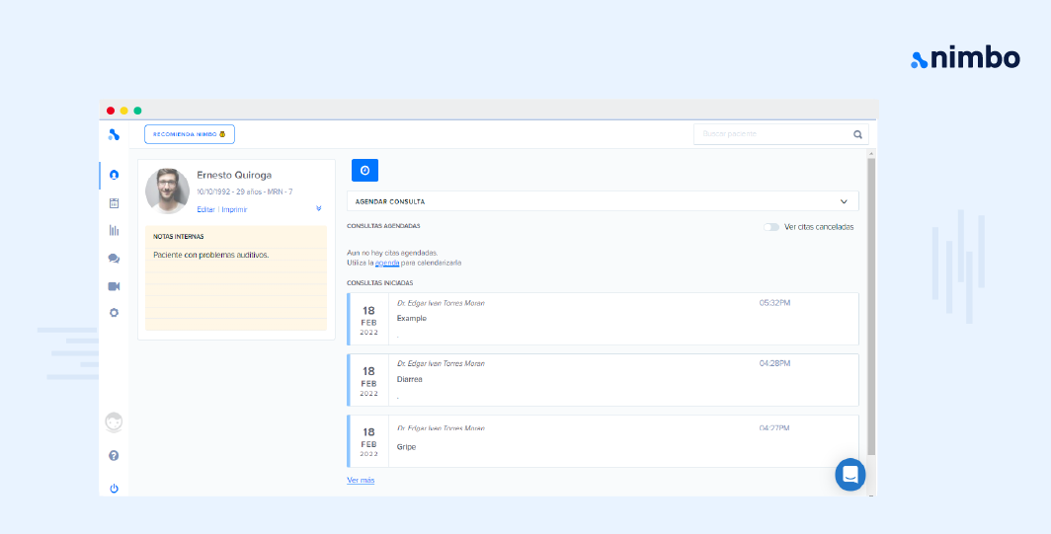Expand patient details double chevron
Image resolution: width=1051 pixels, height=534 pixels.
(319, 208)
